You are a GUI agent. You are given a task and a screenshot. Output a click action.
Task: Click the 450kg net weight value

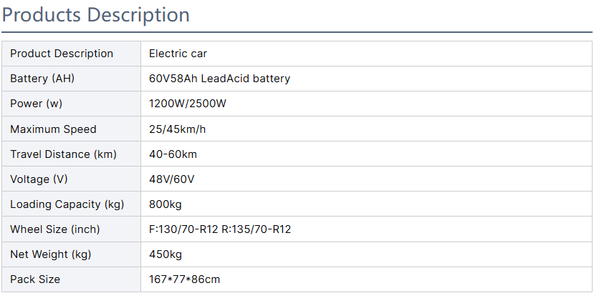[x=166, y=254]
